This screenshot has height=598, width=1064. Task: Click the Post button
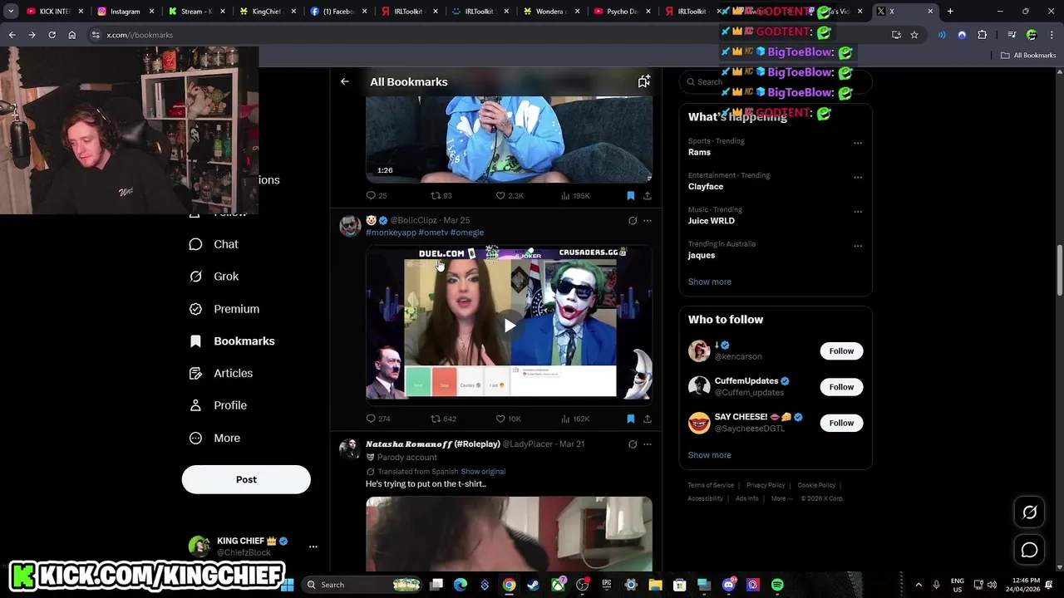(x=246, y=479)
